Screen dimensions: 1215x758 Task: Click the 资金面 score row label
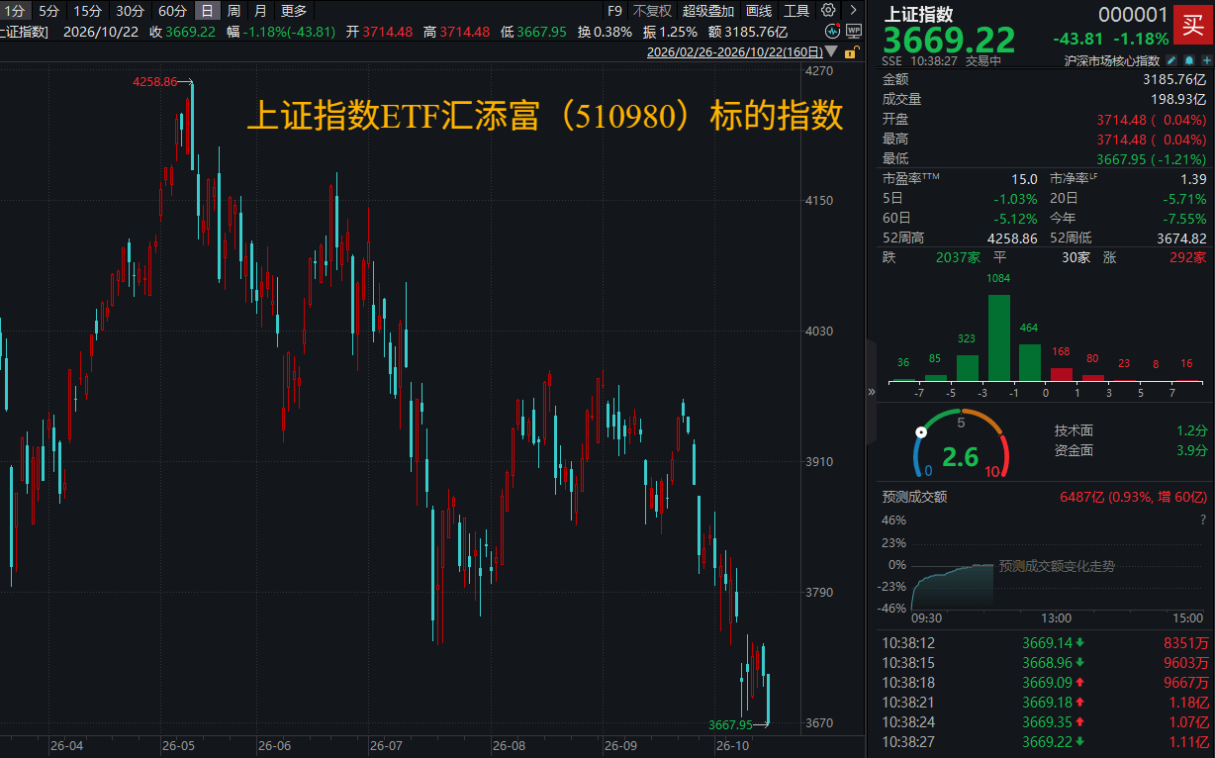[x=1075, y=451]
